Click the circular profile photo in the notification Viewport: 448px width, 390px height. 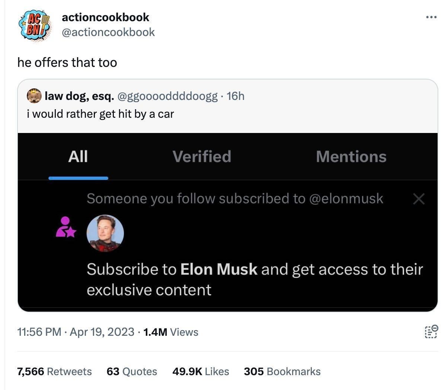105,233
